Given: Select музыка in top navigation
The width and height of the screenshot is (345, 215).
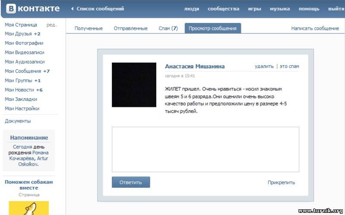Looking at the screenshot, I should pos(280,9).
